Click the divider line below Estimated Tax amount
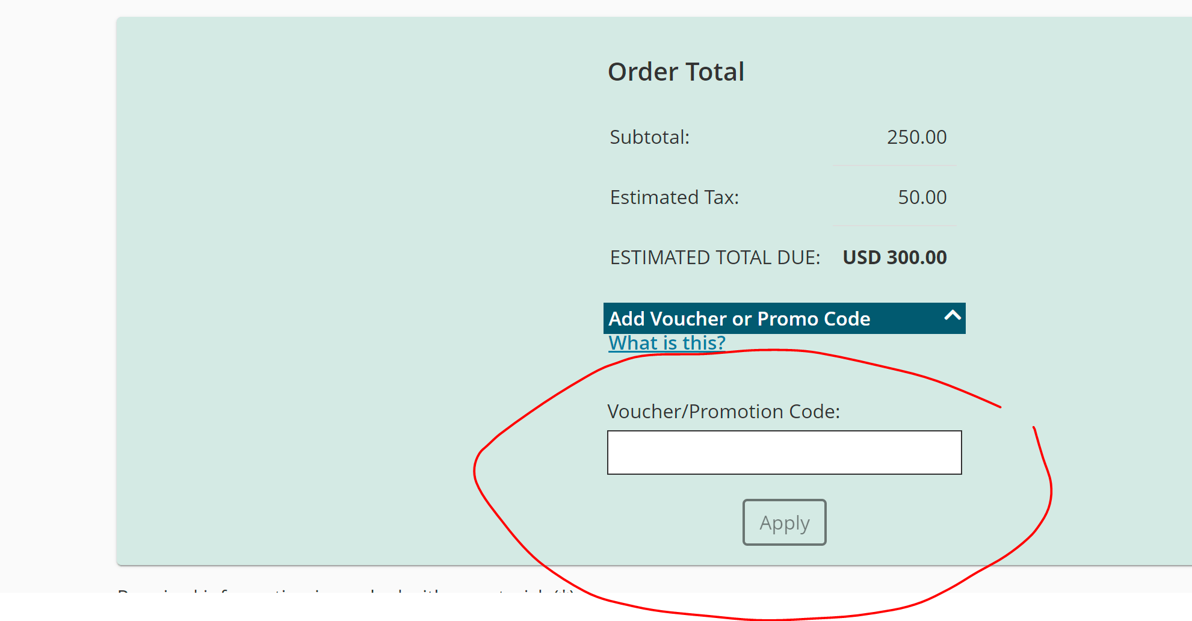Viewport: 1192px width, 621px height. pos(894,226)
